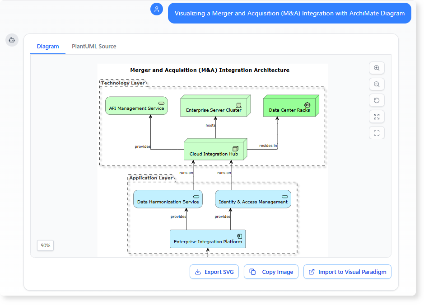Open Import to Visual Paradigm
The width and height of the screenshot is (424, 306).
(347, 272)
